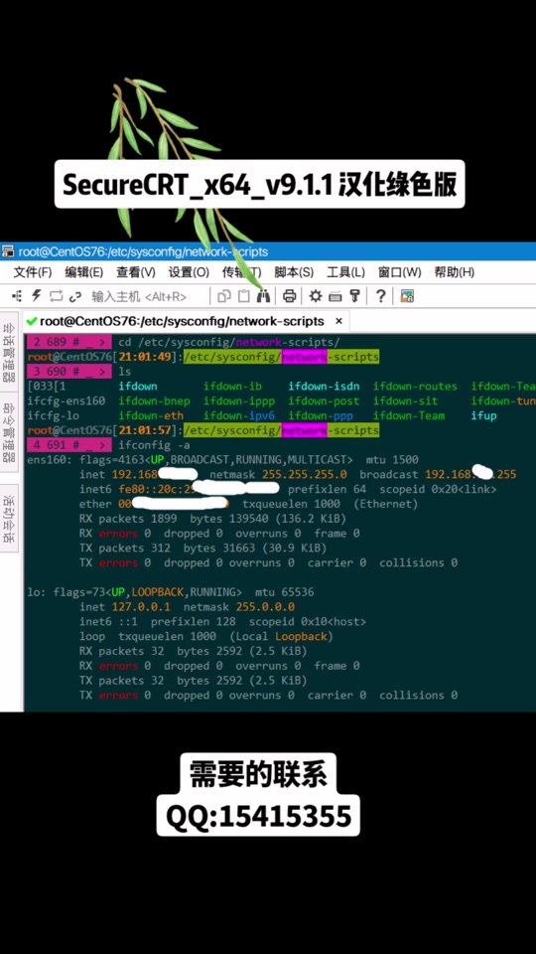Click 'TX packets 312' line
The width and height of the screenshot is (536, 954).
click(x=202, y=549)
